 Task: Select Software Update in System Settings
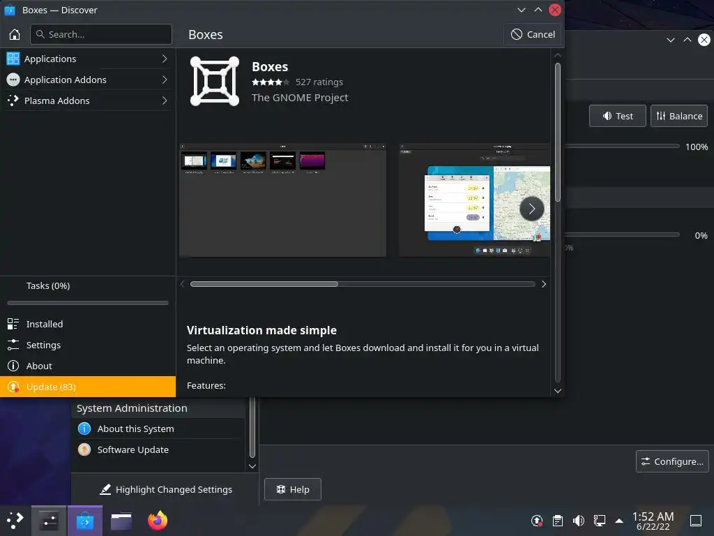(x=159, y=449)
